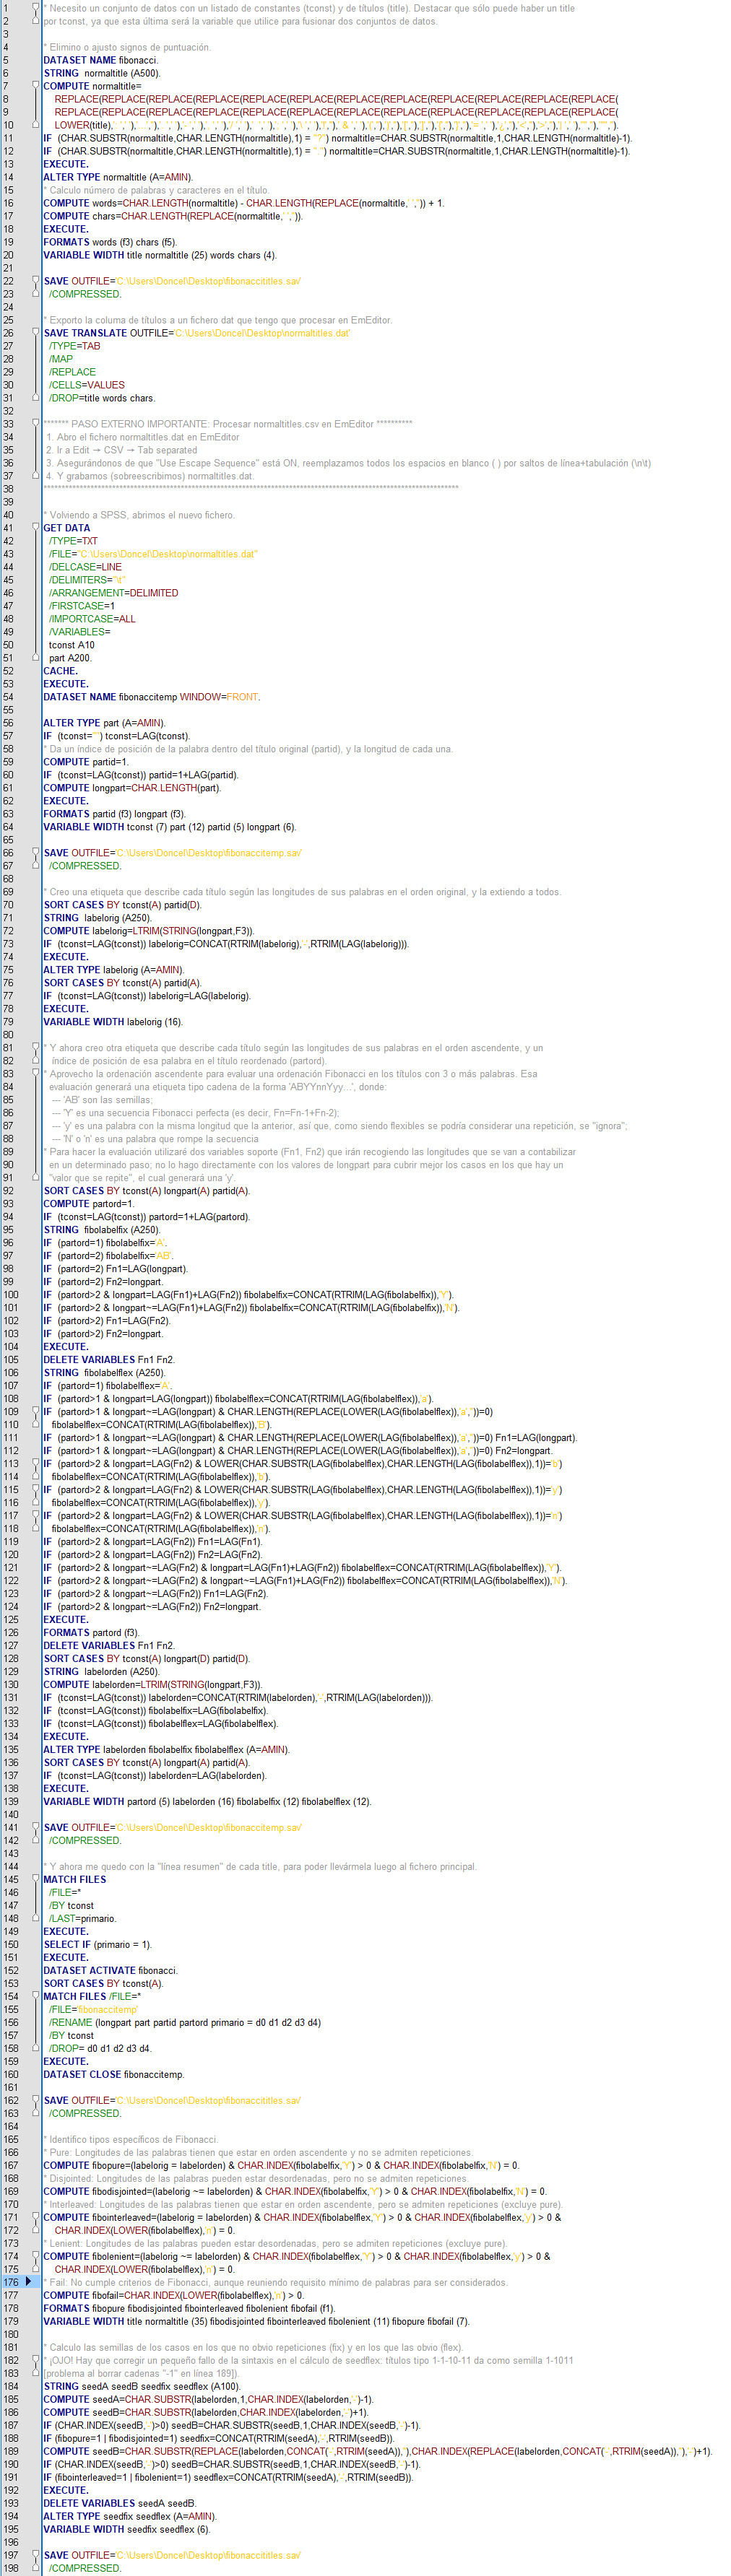The height and width of the screenshot is (2576, 731).
Task: Fold the ¡OJO! comment block at line 182
Action: pos(36,2360)
